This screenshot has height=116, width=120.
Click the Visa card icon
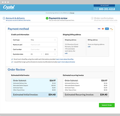tap(99, 29)
